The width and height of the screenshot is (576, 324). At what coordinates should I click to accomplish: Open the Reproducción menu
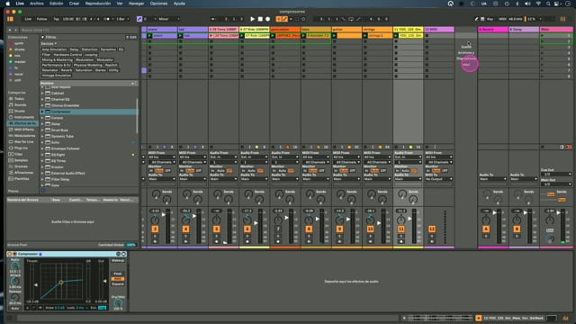[98, 4]
